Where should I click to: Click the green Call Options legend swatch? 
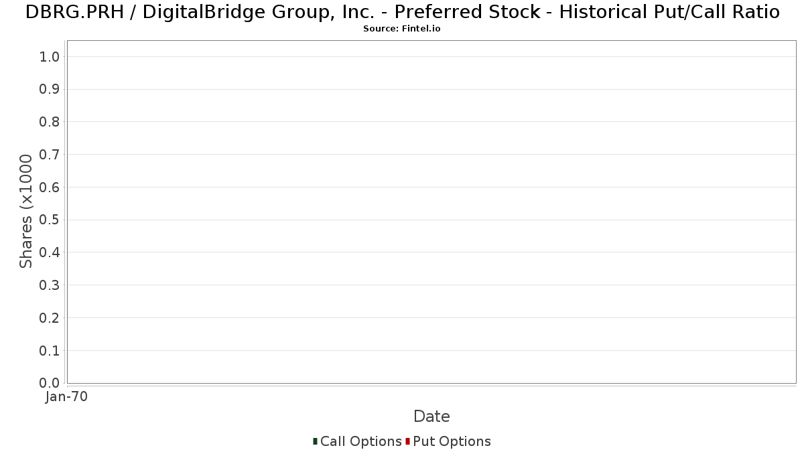315,441
